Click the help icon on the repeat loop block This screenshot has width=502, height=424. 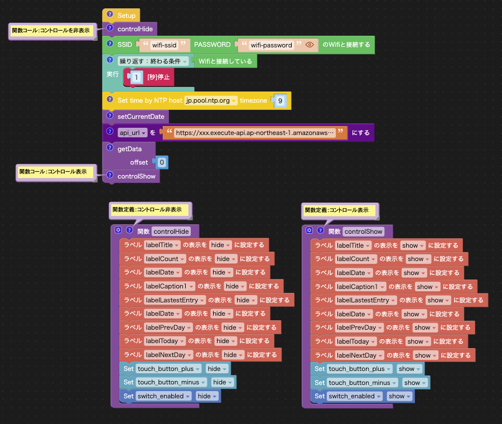(110, 60)
